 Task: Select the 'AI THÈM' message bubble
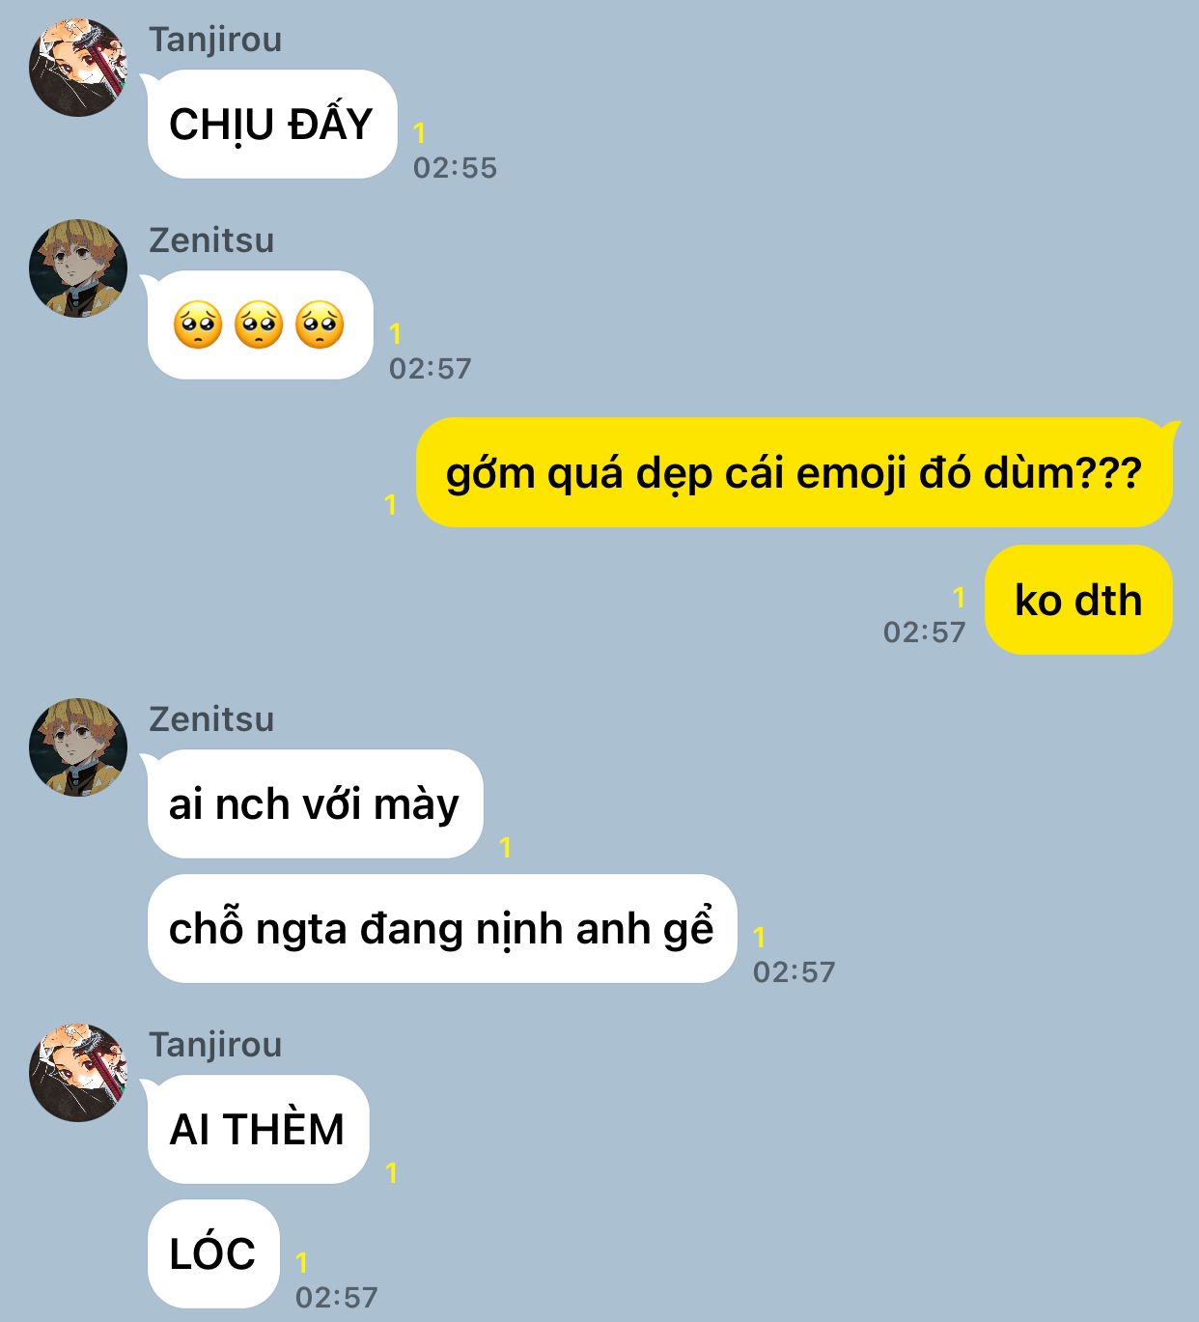(x=258, y=1130)
